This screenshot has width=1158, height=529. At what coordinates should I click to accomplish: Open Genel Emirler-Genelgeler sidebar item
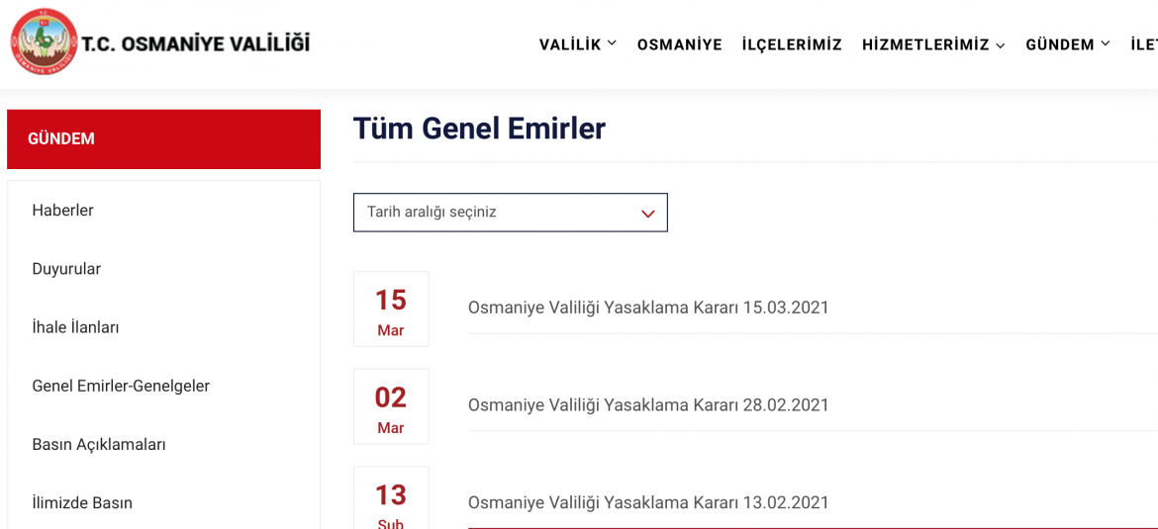[121, 386]
